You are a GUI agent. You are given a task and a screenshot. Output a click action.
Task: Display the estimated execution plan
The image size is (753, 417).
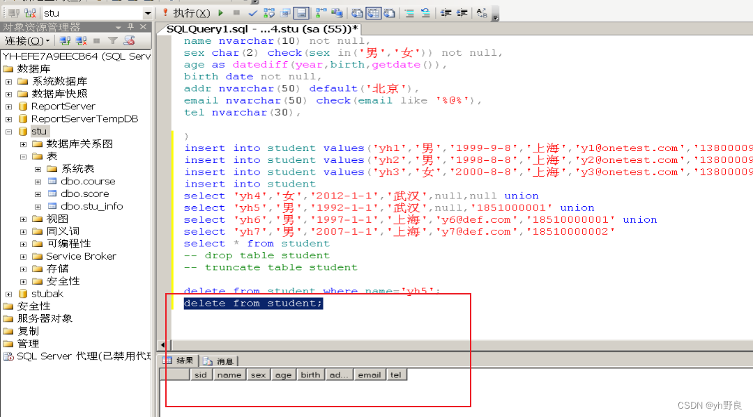tap(269, 13)
